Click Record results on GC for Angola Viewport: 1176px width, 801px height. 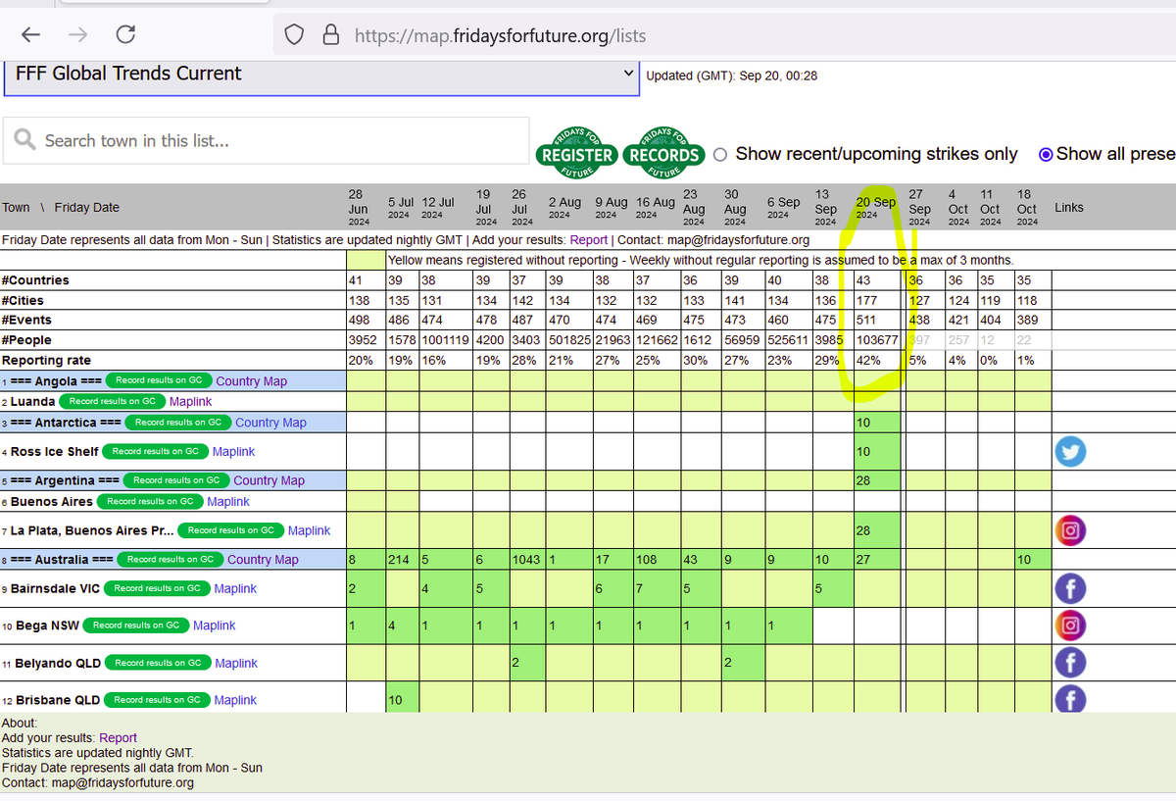click(x=157, y=380)
